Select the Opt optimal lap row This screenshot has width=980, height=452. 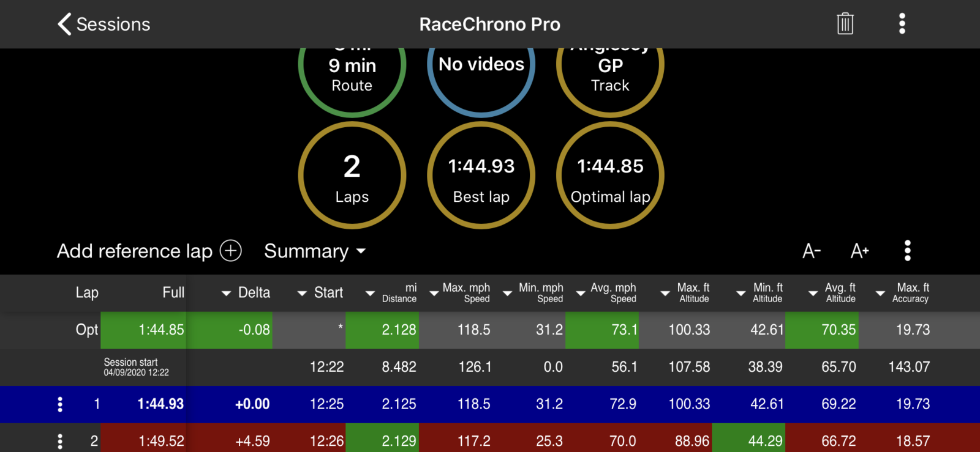coord(490,330)
